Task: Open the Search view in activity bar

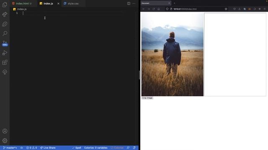Action: click(5, 33)
